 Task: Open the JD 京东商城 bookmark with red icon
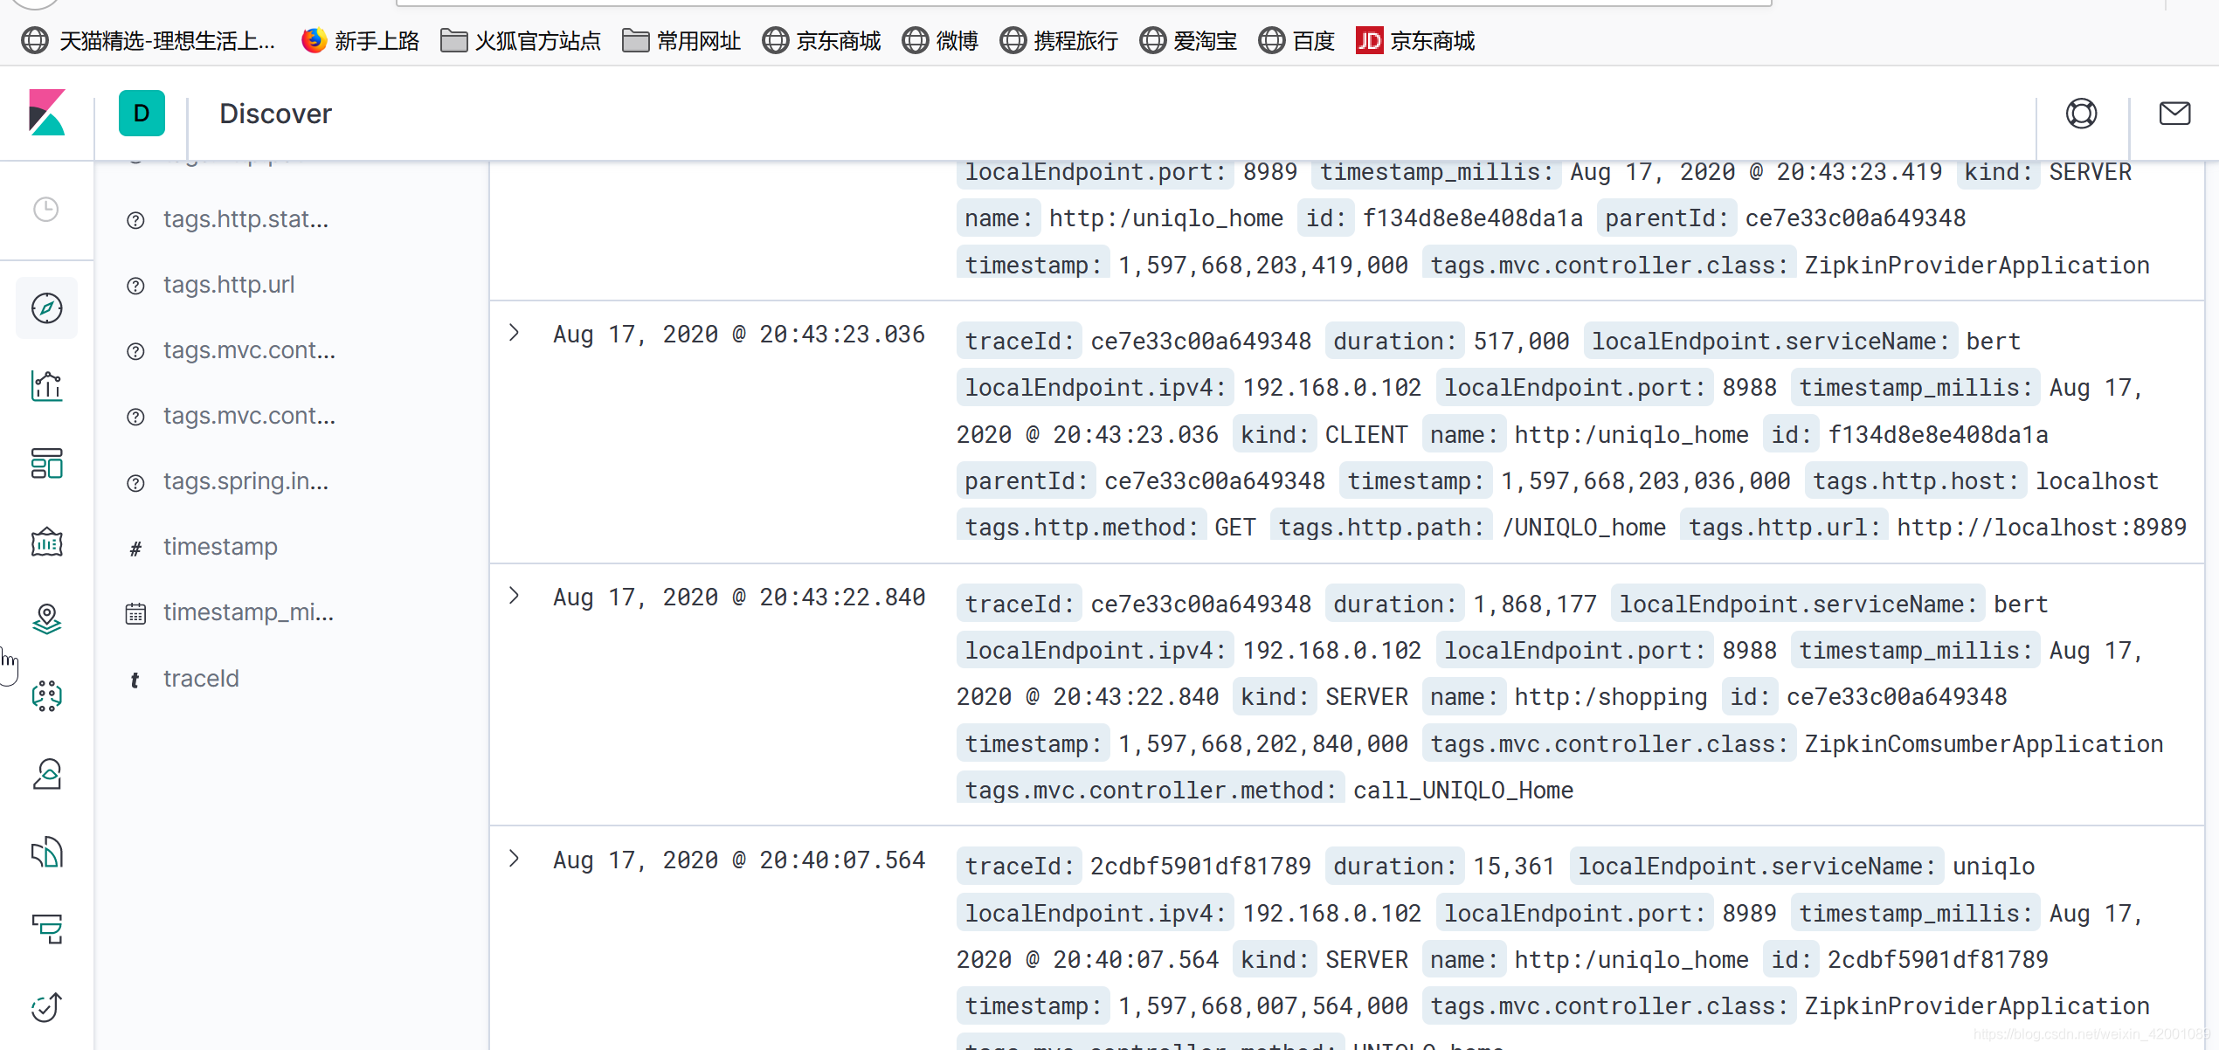coord(1415,40)
